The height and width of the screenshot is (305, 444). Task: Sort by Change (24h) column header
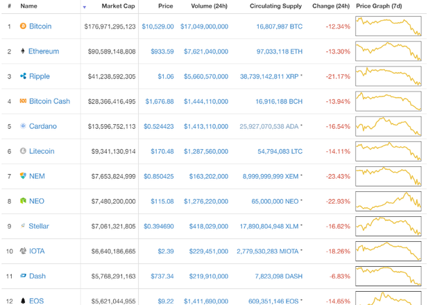point(331,6)
